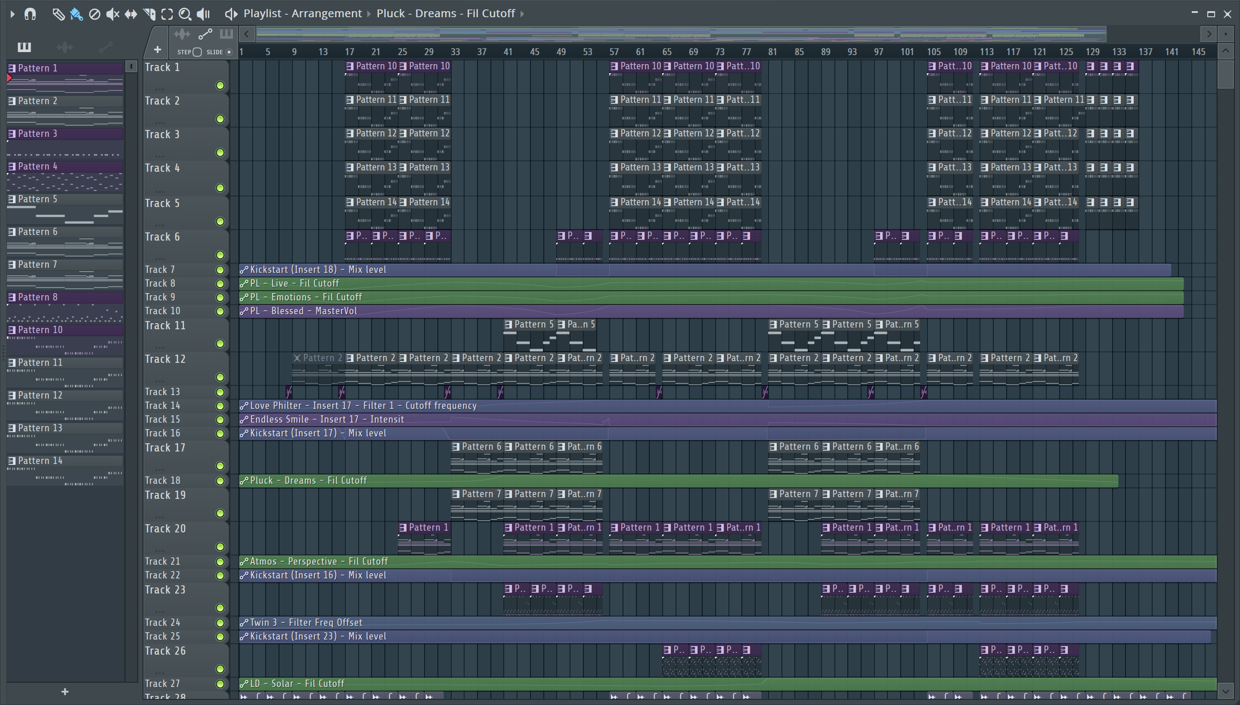
Task: Add a new track with plus button
Action: tap(158, 49)
